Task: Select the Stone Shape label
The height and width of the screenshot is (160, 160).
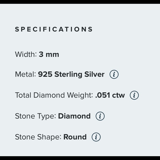Action: pyautogui.click(x=38, y=137)
